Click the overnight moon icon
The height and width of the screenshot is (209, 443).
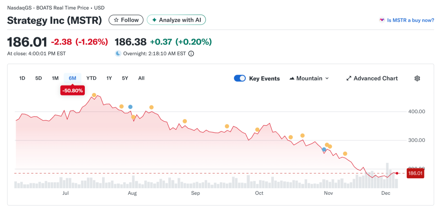pyautogui.click(x=118, y=54)
